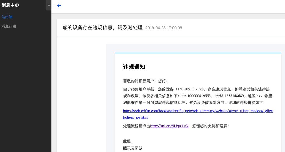Click the timestamp 2019-04-03 17:00:06
Screen dimensions: 285x152
point(163,28)
